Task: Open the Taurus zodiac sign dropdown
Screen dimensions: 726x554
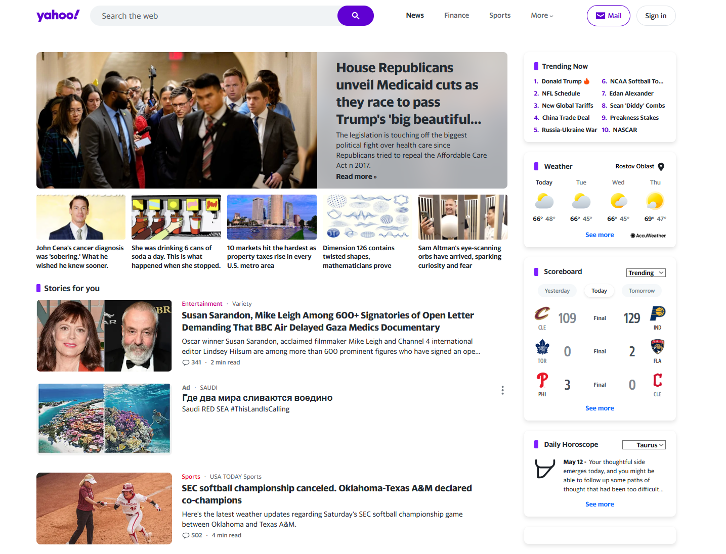Action: 644,445
